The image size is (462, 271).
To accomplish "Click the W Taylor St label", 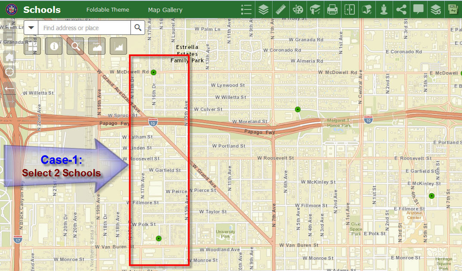I will (213, 212).
